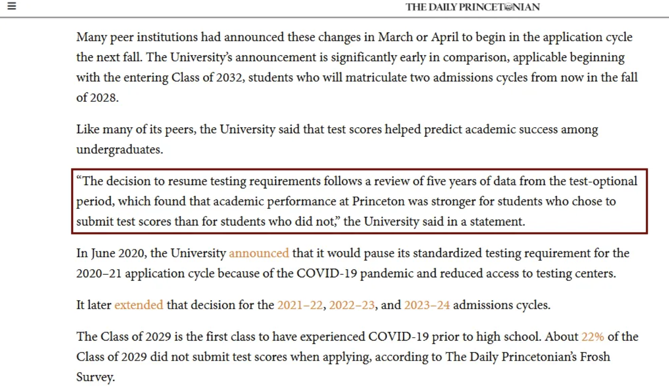Open the hamburger menu
Screen dimensions: 669x389
pyautogui.click(x=11, y=6)
